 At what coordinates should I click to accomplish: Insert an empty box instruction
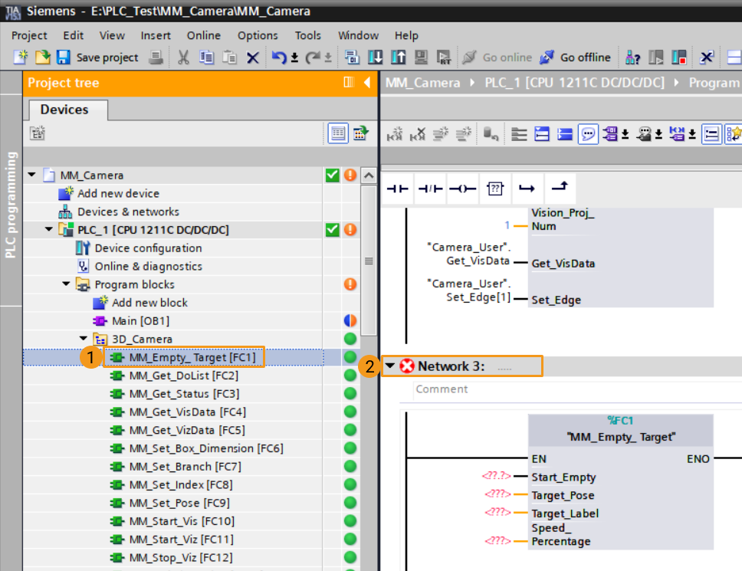click(x=494, y=189)
